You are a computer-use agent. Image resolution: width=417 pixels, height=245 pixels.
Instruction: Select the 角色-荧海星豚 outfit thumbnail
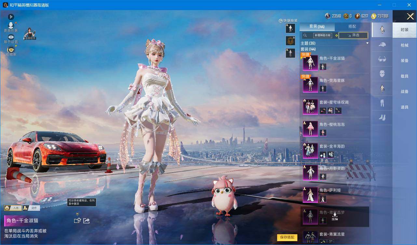[310, 85]
